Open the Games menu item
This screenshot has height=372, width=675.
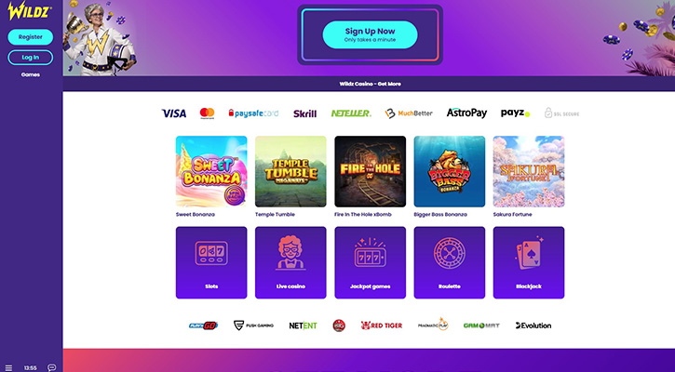(31, 74)
